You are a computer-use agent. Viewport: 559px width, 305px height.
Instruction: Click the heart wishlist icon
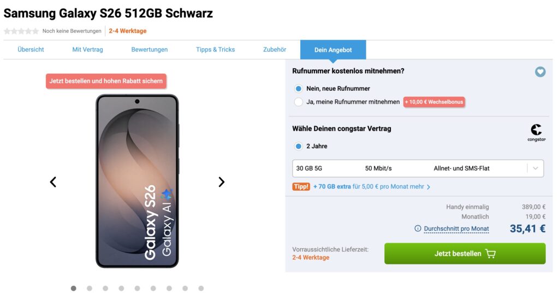coord(540,72)
